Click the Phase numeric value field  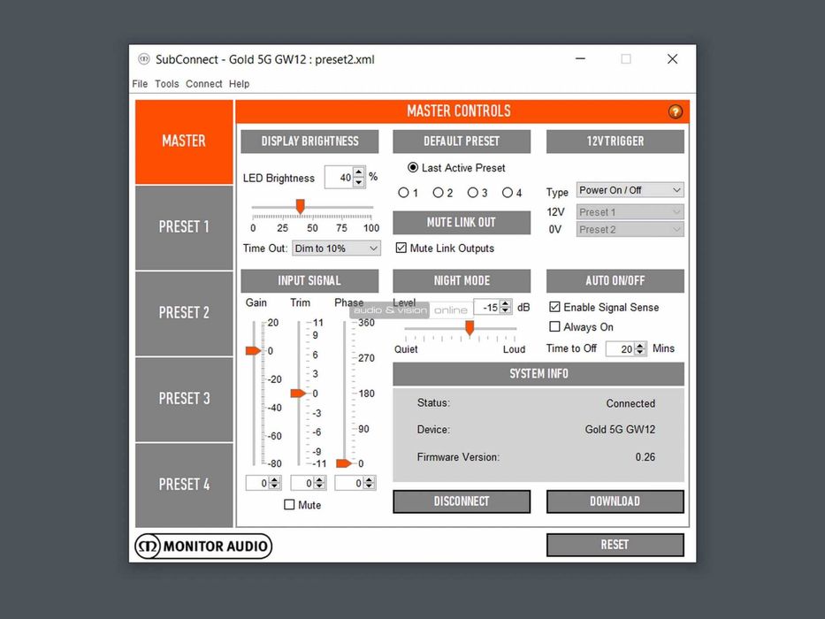click(349, 483)
